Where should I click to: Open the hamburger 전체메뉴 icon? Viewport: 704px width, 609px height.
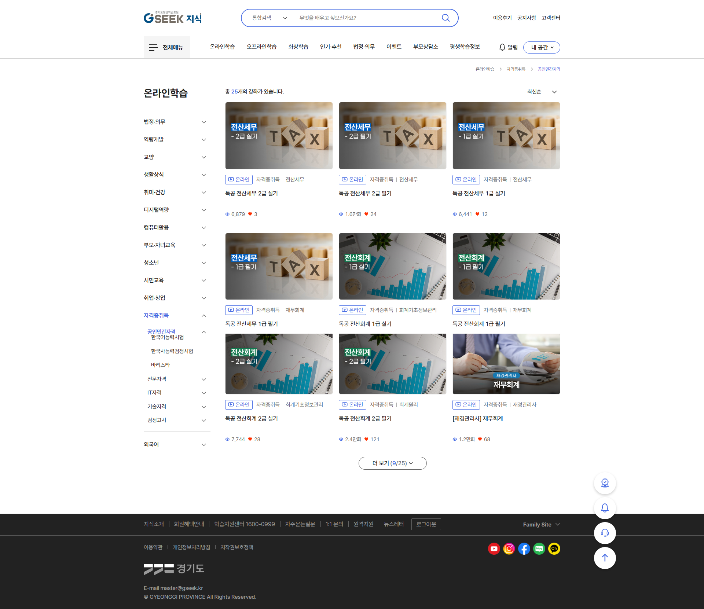tap(153, 47)
